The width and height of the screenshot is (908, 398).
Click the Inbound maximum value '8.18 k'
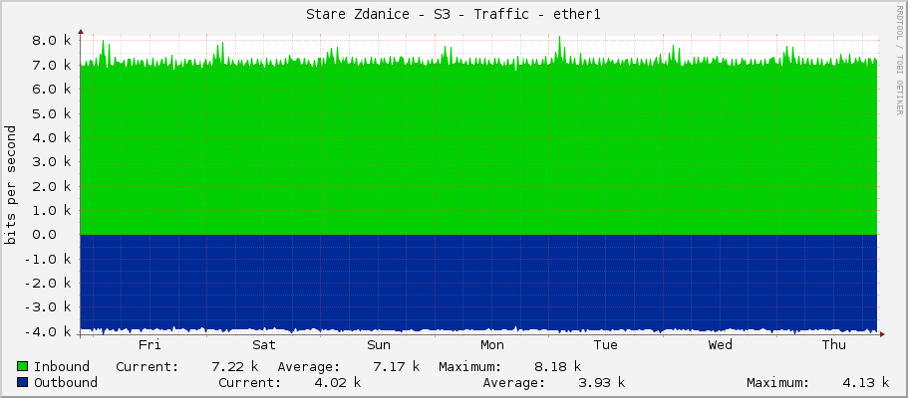tap(558, 366)
